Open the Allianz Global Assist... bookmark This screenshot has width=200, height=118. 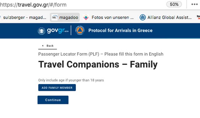point(166,17)
